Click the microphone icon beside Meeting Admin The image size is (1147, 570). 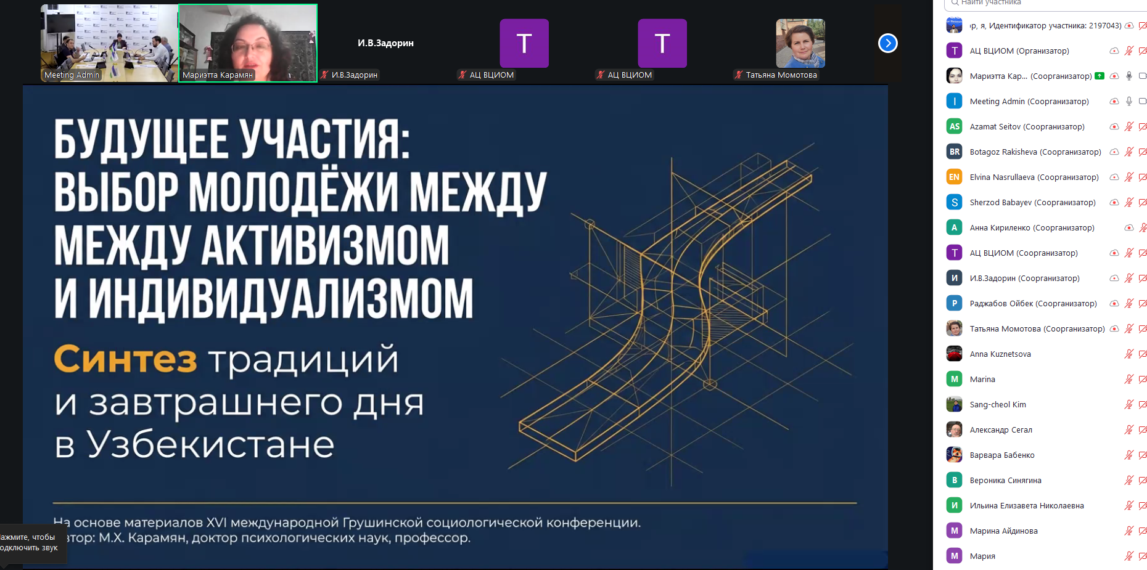point(1128,101)
